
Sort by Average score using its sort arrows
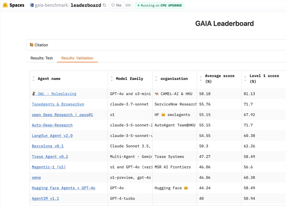point(201,79)
